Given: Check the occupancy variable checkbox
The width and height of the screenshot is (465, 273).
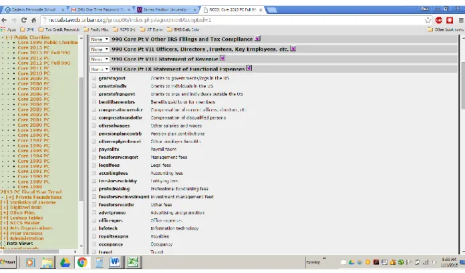Looking at the screenshot, I should pyautogui.click(x=94, y=244).
